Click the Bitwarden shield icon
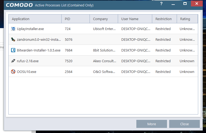The width and height of the screenshot is (206, 133). 13,50
